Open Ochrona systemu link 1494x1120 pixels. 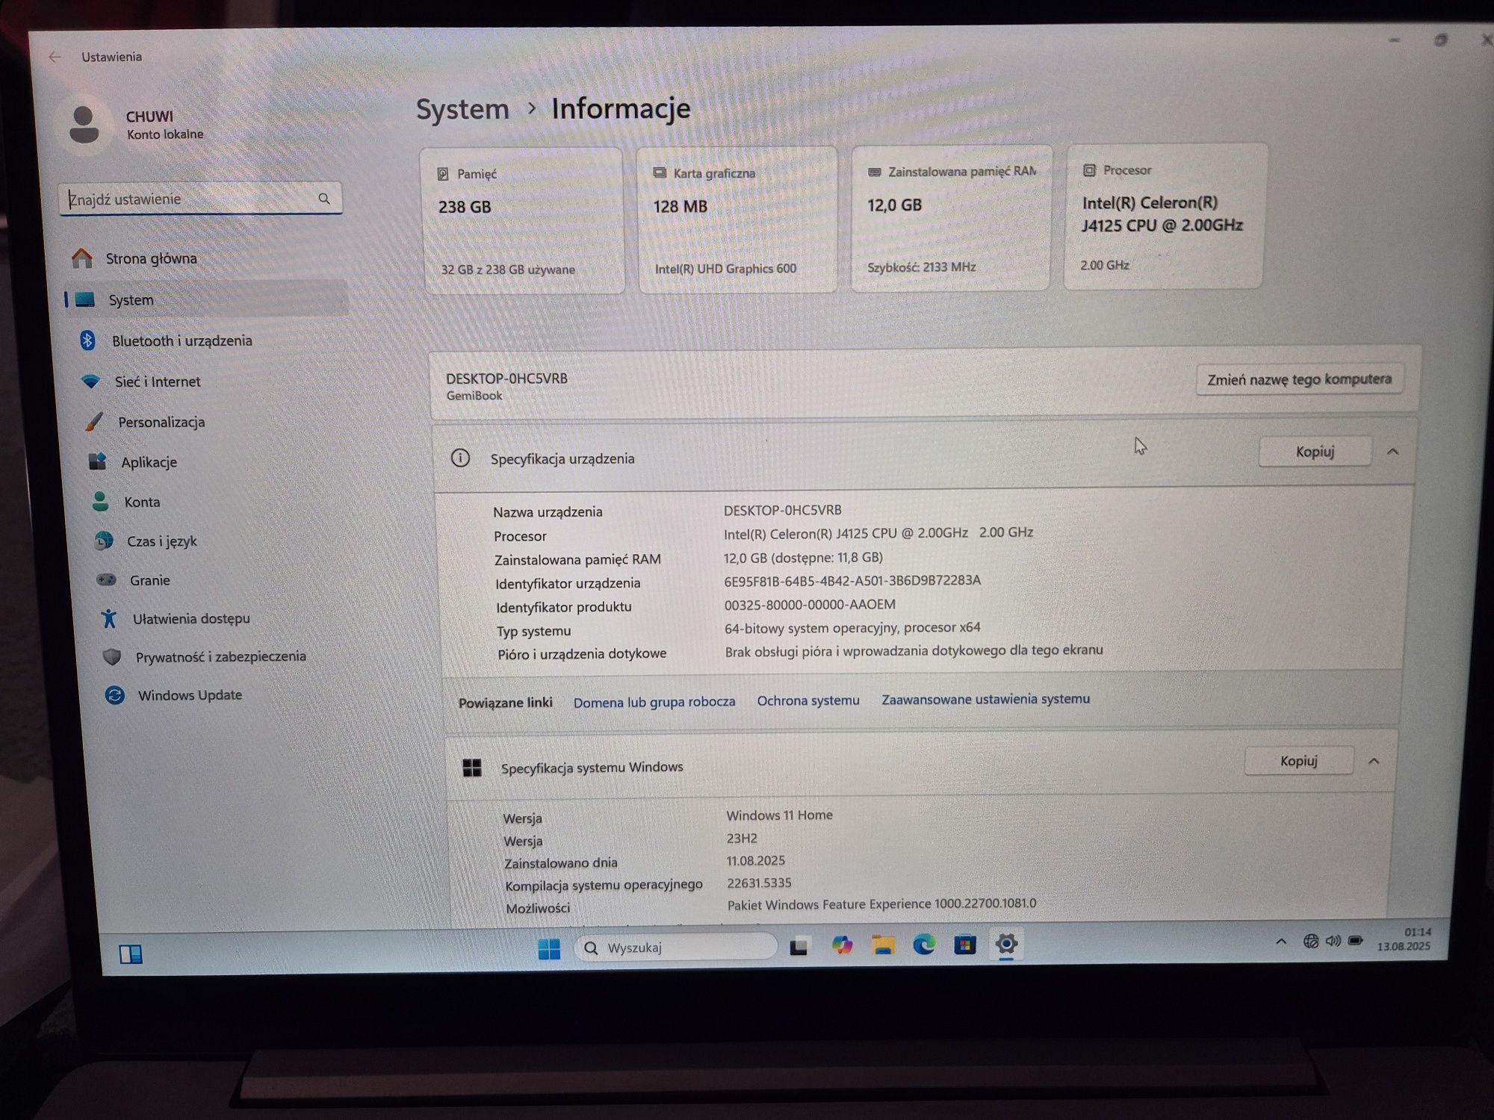[x=808, y=700]
